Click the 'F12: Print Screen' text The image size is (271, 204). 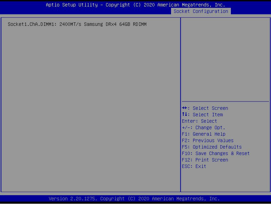click(205, 160)
